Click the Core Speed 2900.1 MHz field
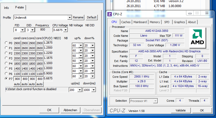Viewport: 216px width, 118px height. [x=142, y=77]
